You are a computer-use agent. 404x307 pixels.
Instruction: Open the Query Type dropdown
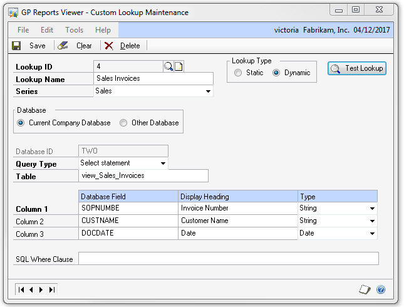[x=163, y=164]
